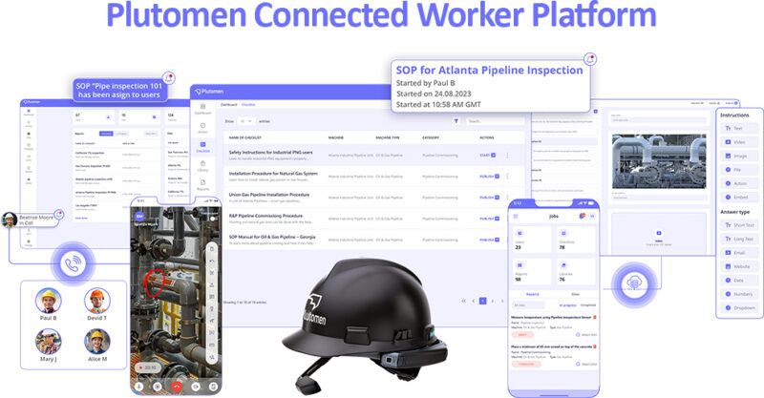Image resolution: width=764 pixels, height=398 pixels.
Task: Open the Libraries card in Jobs phone
Action: [576, 272]
